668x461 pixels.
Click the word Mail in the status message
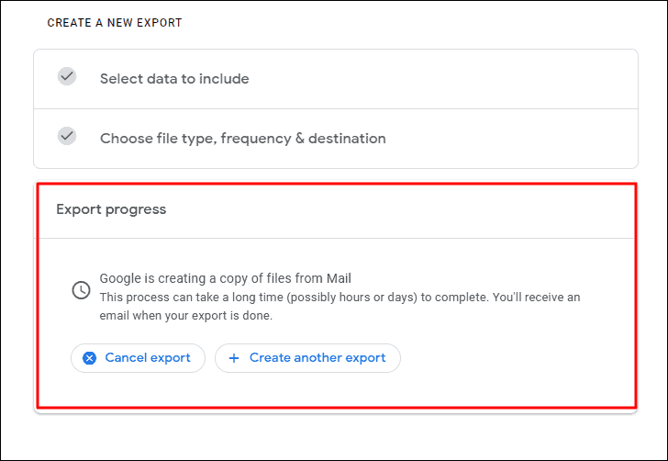[339, 278]
